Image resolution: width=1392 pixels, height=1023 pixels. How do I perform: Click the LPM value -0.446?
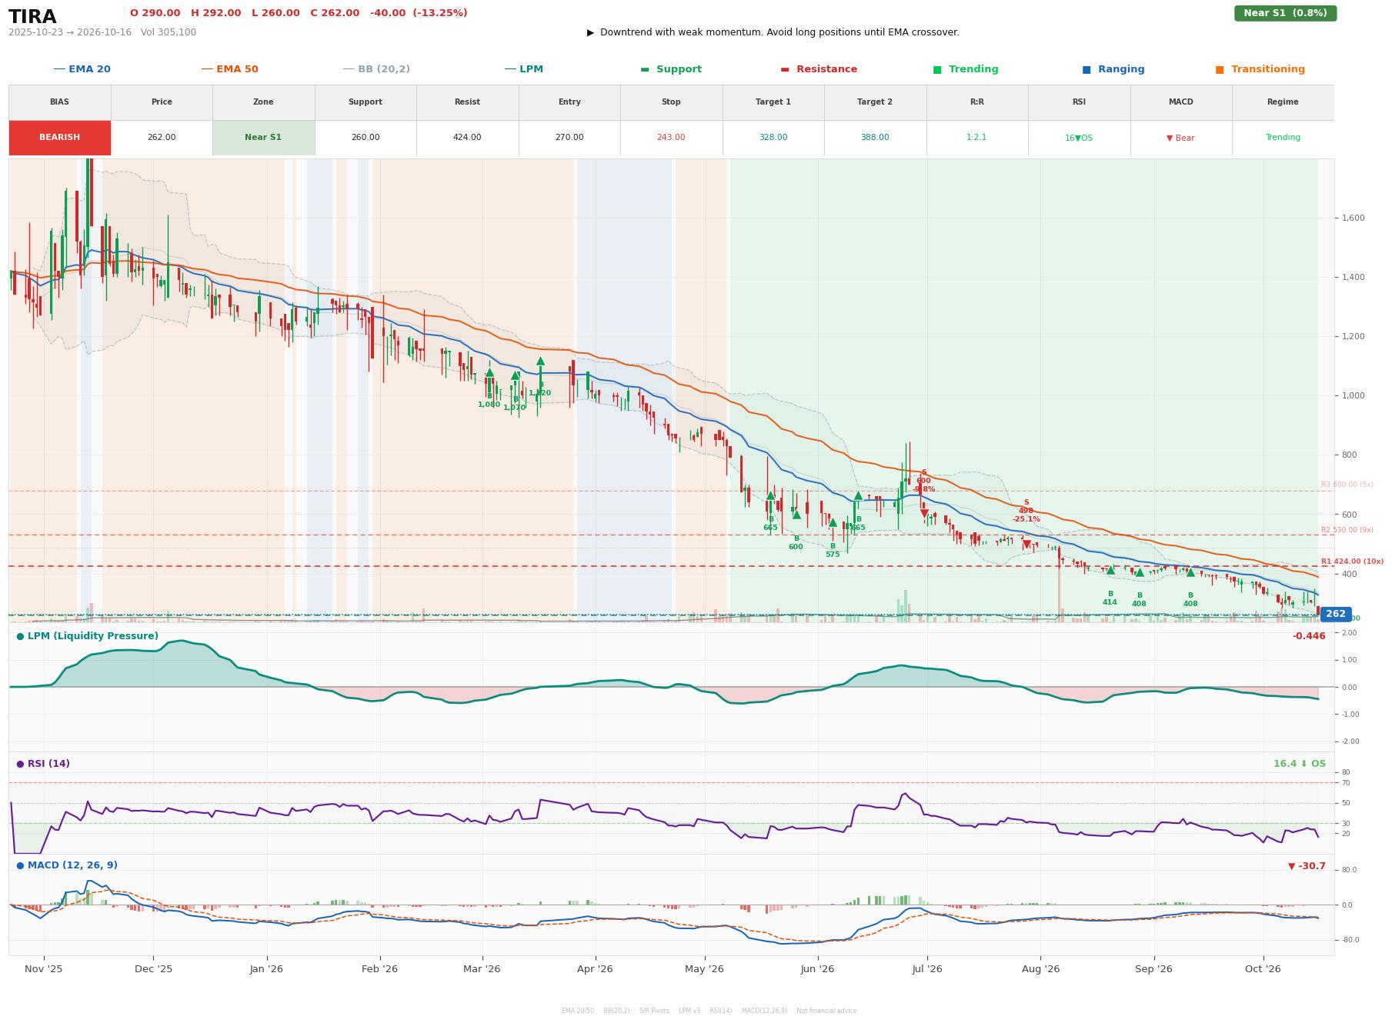(x=1309, y=636)
